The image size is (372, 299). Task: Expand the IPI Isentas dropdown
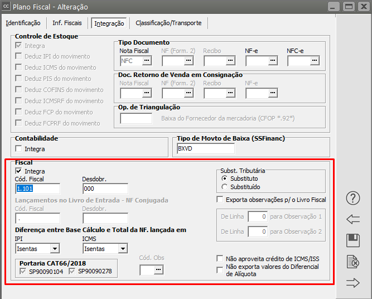[x=55, y=248]
